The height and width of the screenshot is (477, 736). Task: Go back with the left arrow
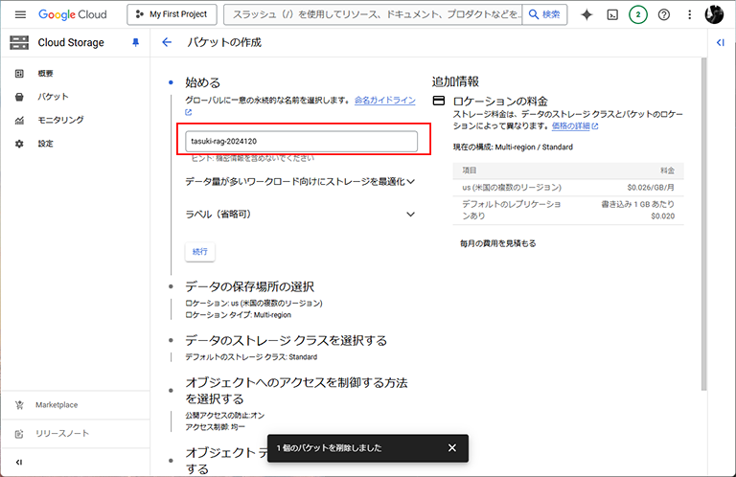click(167, 43)
